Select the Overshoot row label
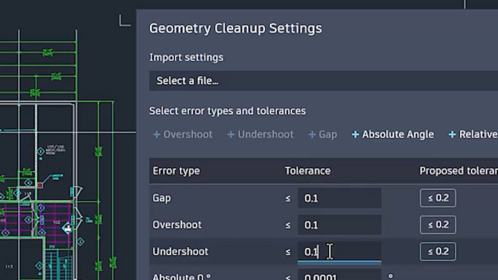Screen dimensions: 498x280 click(177, 225)
